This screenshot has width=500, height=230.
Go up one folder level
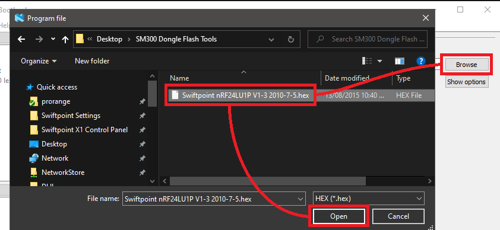(x=65, y=39)
